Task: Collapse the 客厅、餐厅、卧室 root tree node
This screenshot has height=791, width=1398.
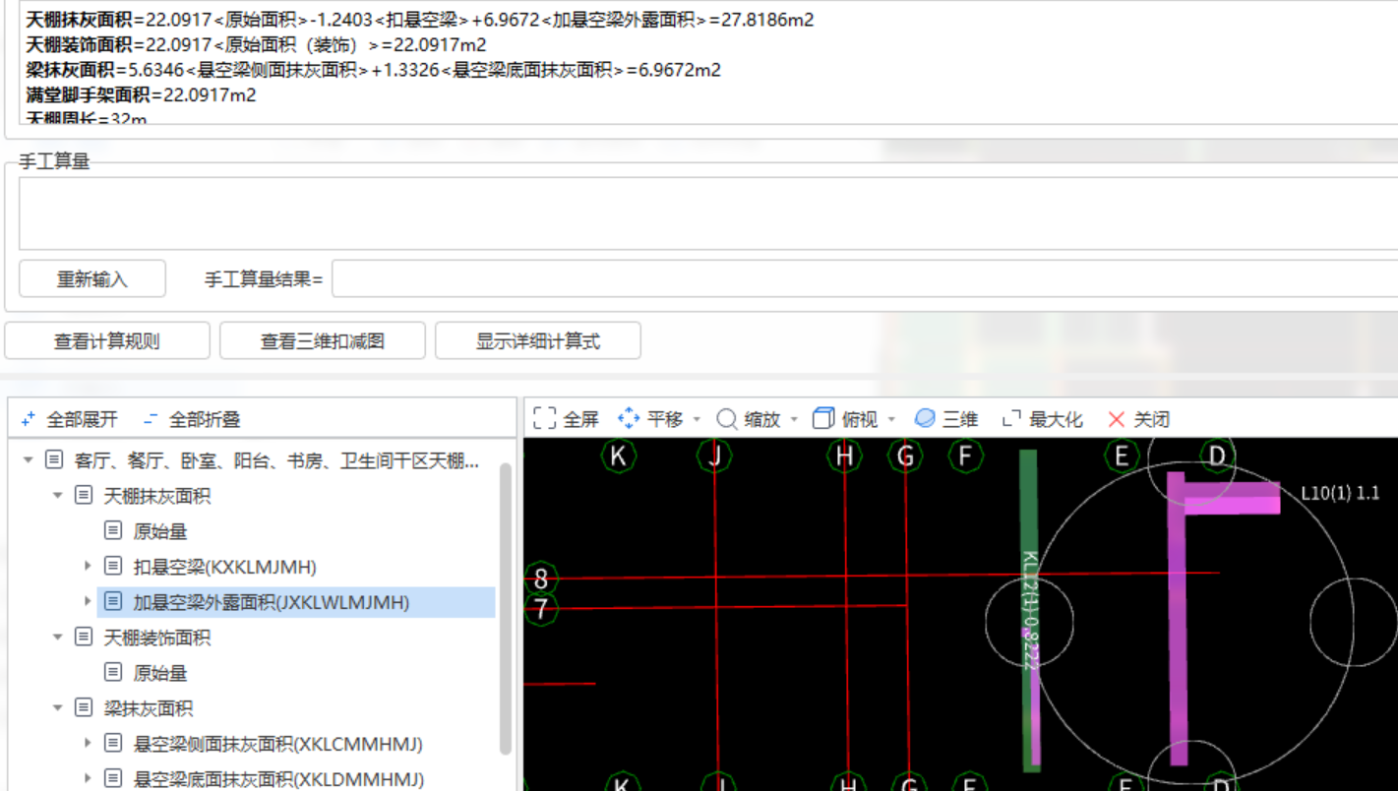Action: pos(29,460)
